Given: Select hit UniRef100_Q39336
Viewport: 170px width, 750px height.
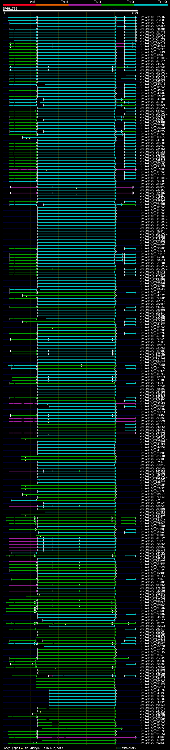Looking at the screenshot, I should point(152,67).
